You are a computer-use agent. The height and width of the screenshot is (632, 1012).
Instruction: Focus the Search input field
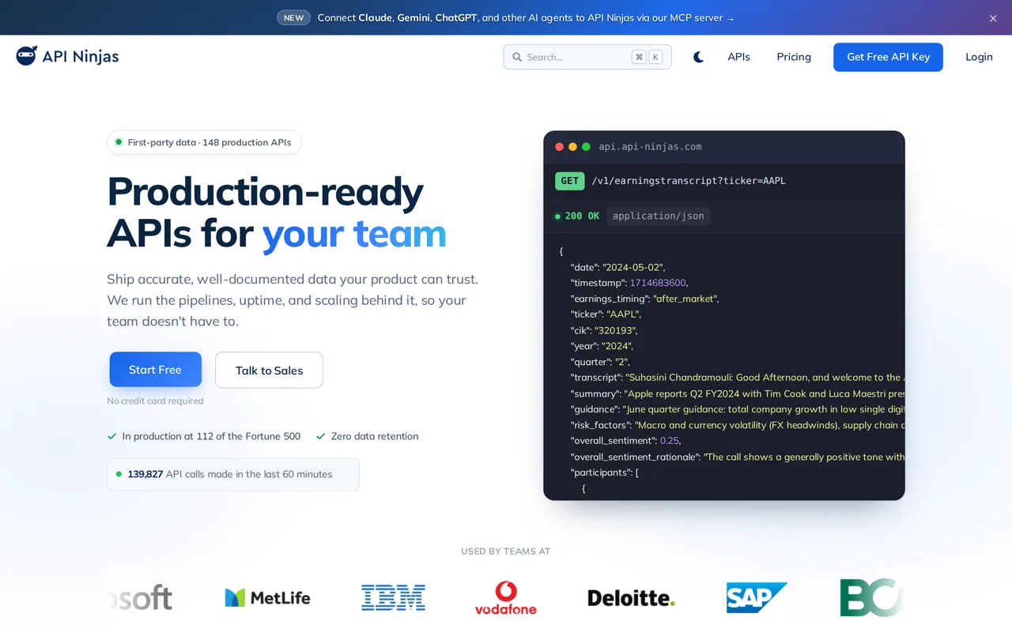tap(587, 57)
